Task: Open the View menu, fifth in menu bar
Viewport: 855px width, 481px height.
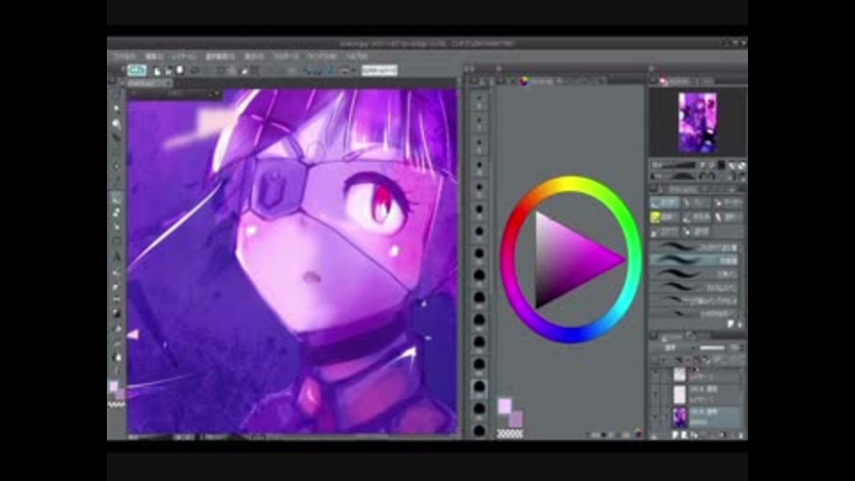Action: (x=254, y=56)
